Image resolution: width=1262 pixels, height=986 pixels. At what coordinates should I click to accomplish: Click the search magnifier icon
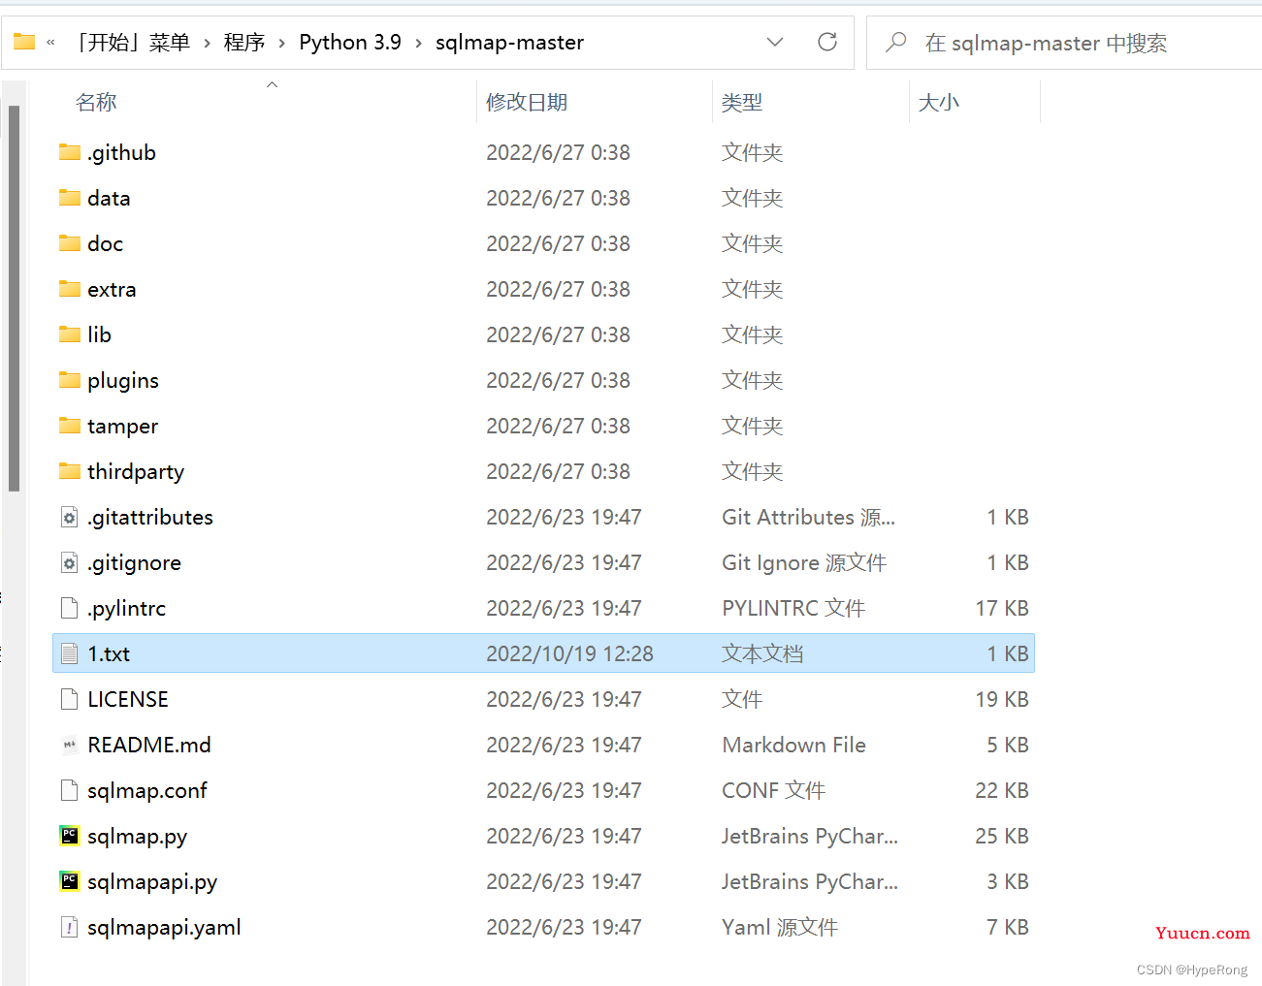896,42
